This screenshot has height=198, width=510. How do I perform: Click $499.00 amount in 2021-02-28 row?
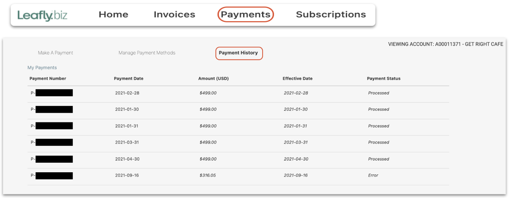click(208, 93)
